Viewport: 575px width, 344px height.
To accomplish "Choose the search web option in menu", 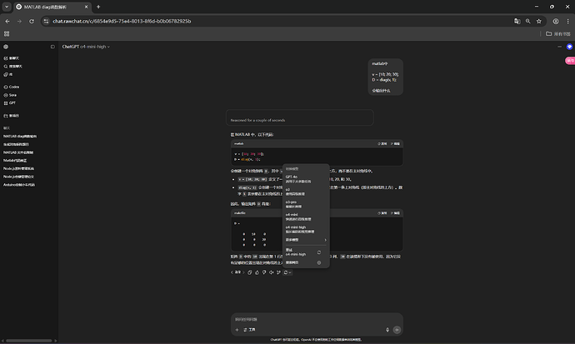I will [x=306, y=262].
